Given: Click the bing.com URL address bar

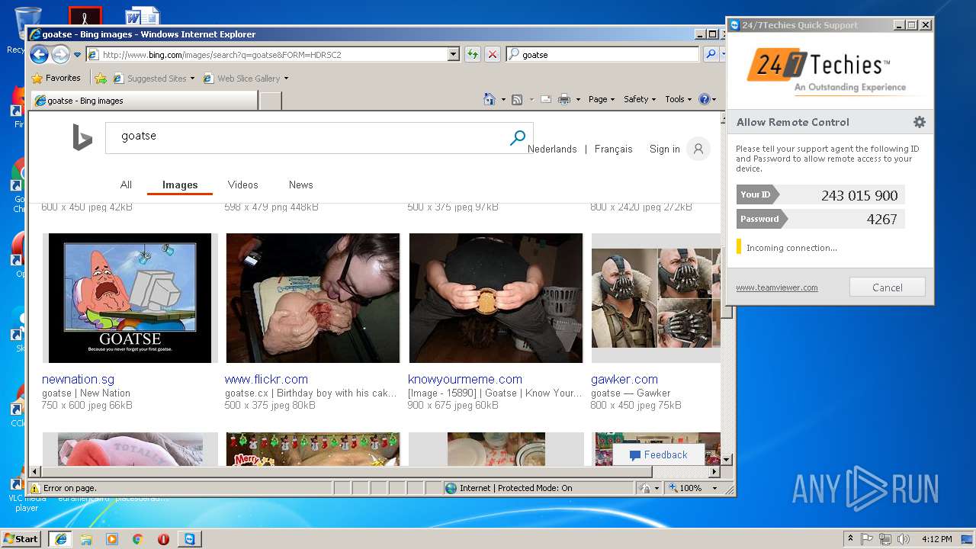Looking at the screenshot, I should 273,55.
